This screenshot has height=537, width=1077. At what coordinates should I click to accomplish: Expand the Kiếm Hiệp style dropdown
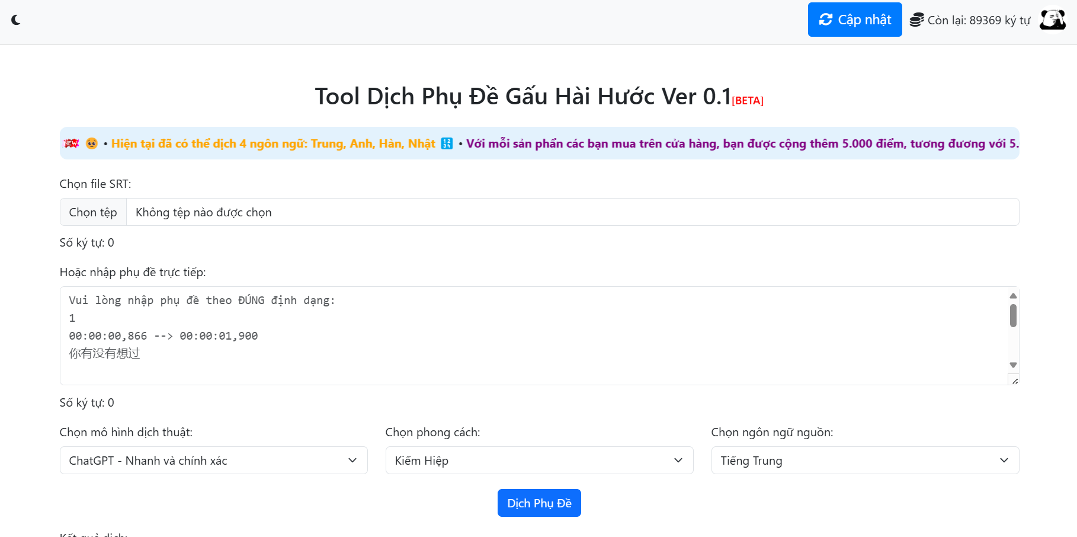(539, 461)
